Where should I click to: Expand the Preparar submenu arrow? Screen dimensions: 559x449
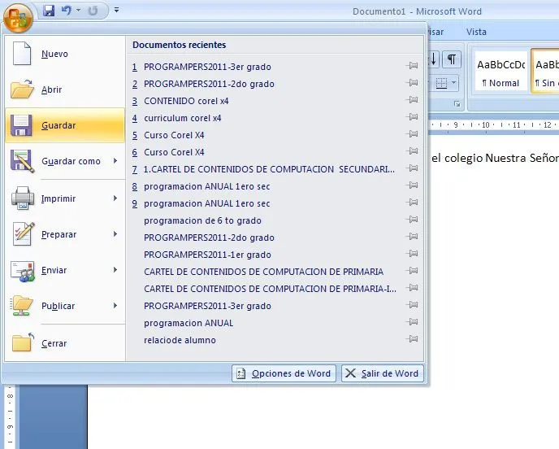(115, 233)
